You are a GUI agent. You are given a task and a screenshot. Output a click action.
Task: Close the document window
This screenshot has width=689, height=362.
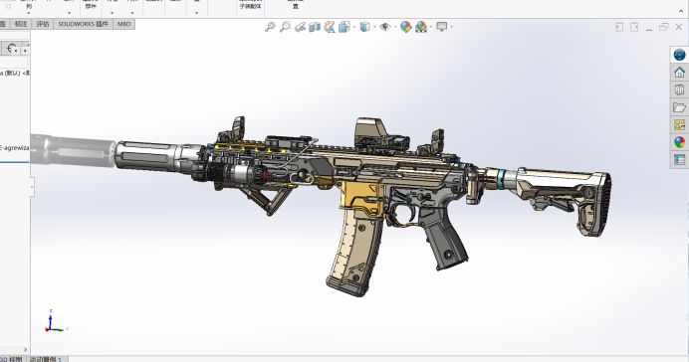point(678,27)
